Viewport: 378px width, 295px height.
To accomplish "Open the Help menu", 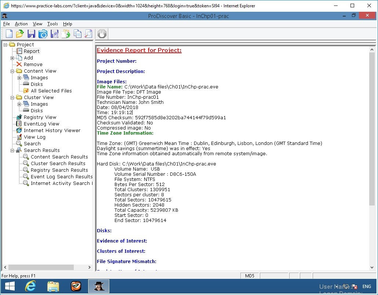I will point(68,24).
